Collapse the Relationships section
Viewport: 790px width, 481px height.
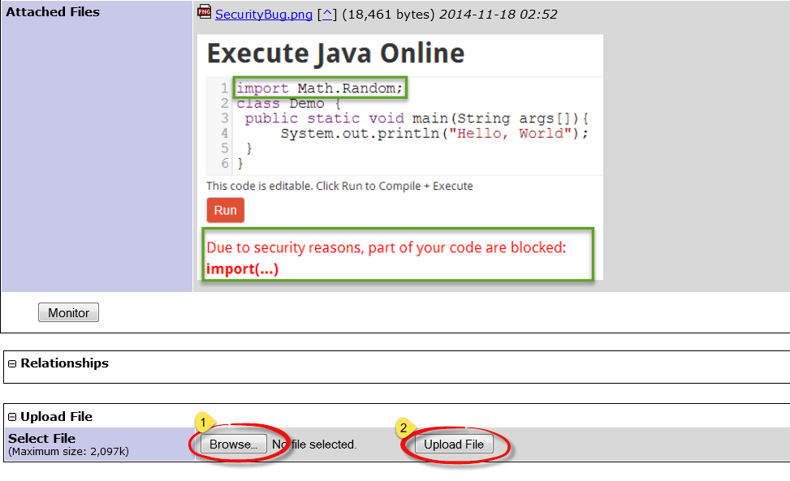point(12,363)
